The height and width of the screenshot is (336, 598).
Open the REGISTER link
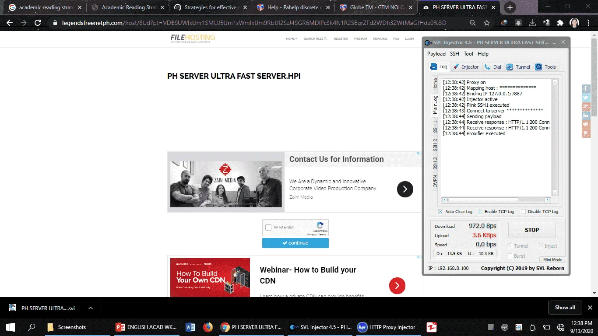(341, 39)
